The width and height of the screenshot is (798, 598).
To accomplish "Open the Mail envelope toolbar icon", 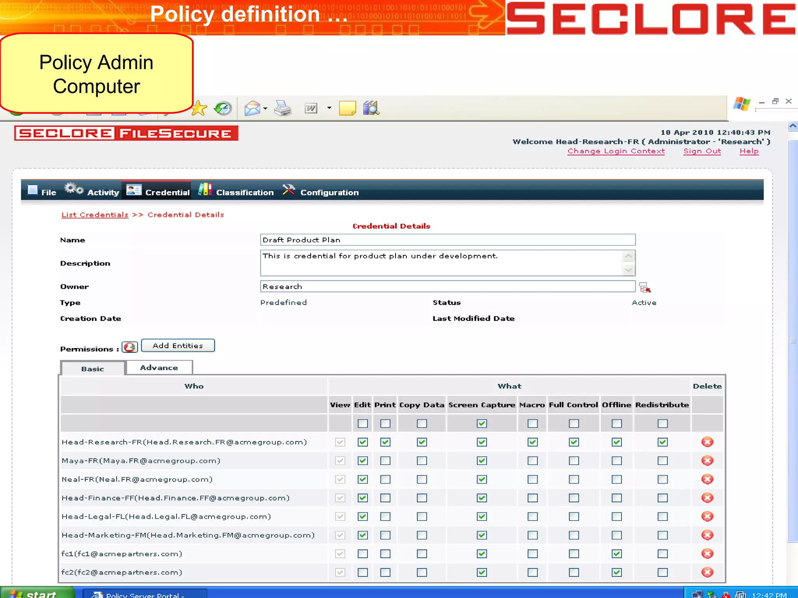I will (252, 108).
